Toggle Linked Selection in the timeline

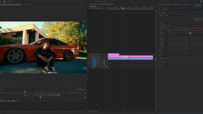tap(96, 8)
